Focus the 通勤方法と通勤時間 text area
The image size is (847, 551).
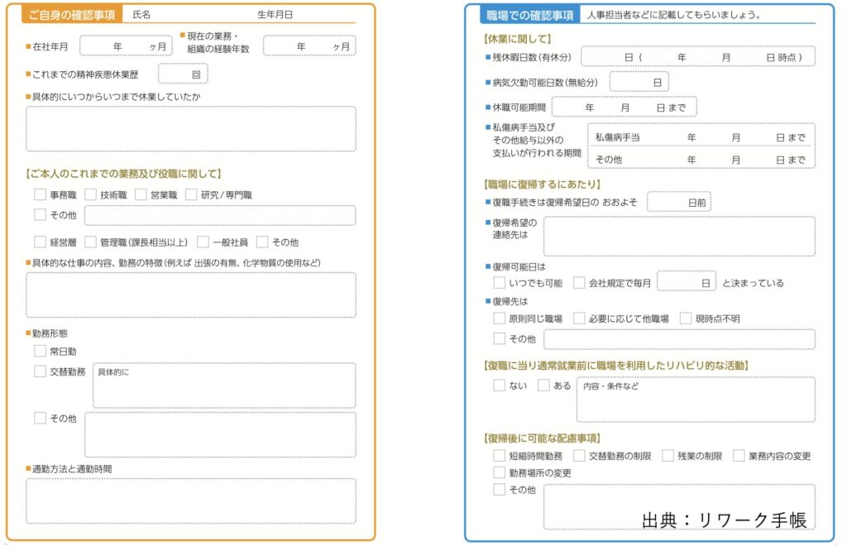(191, 501)
